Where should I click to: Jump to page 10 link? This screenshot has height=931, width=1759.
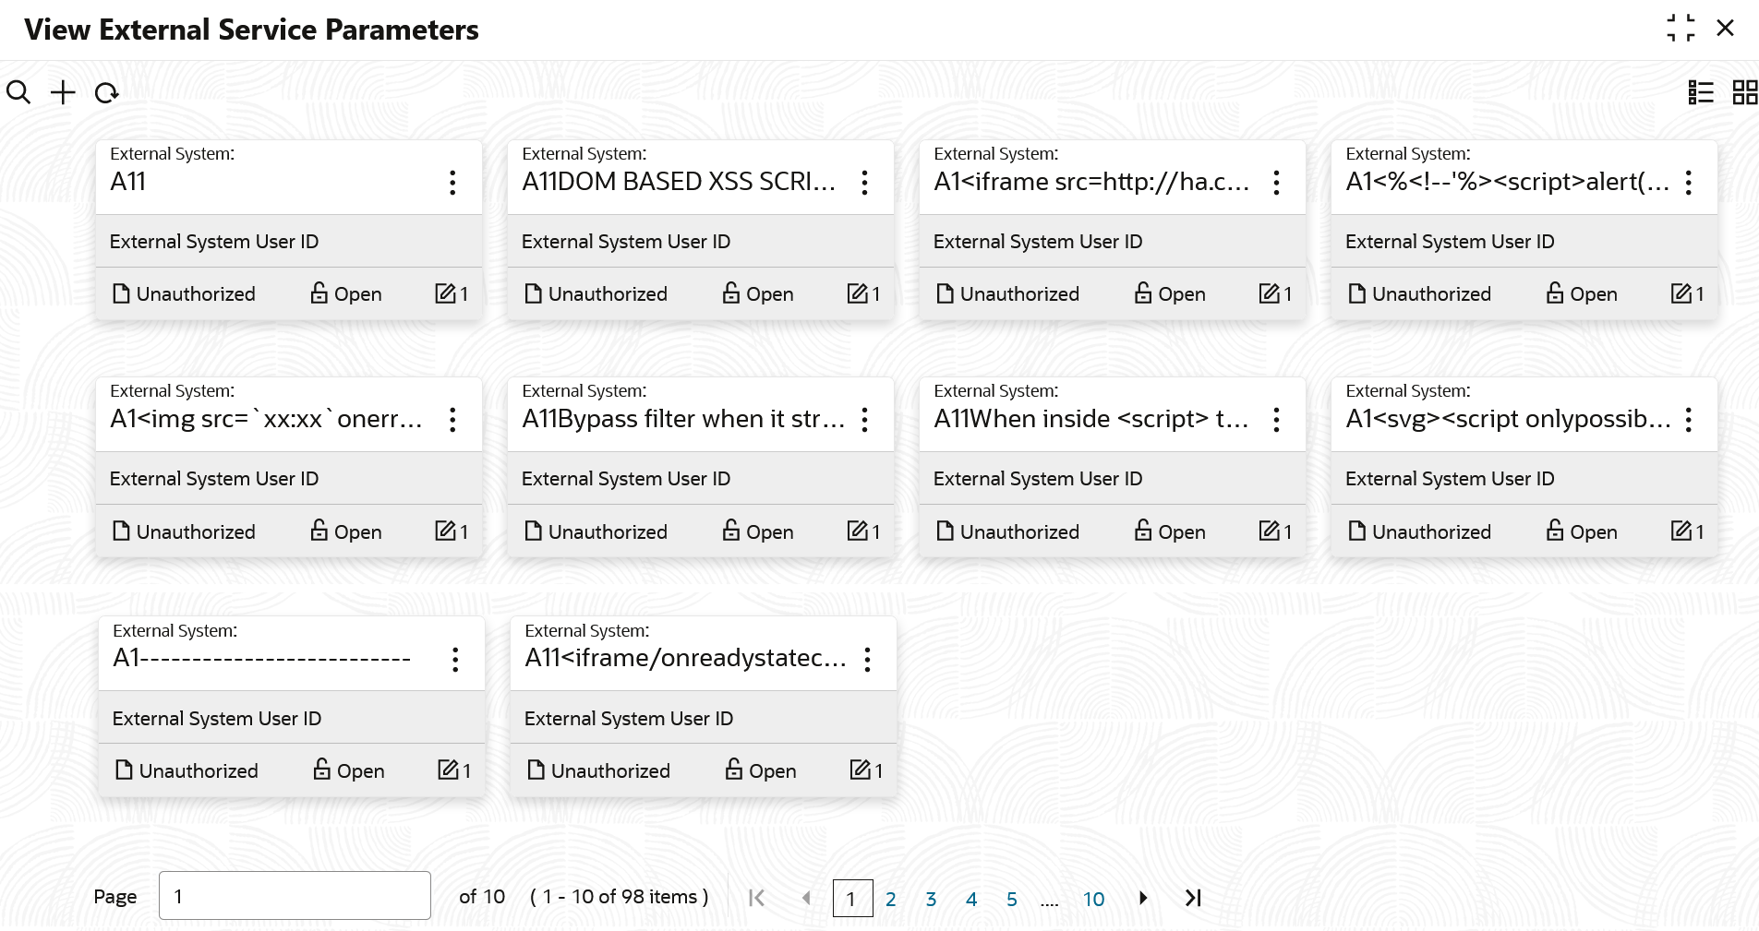point(1093,899)
